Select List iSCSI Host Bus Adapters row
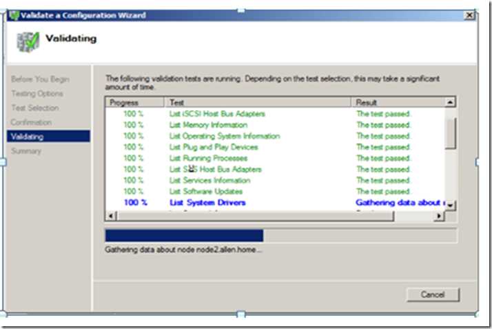 [x=275, y=114]
